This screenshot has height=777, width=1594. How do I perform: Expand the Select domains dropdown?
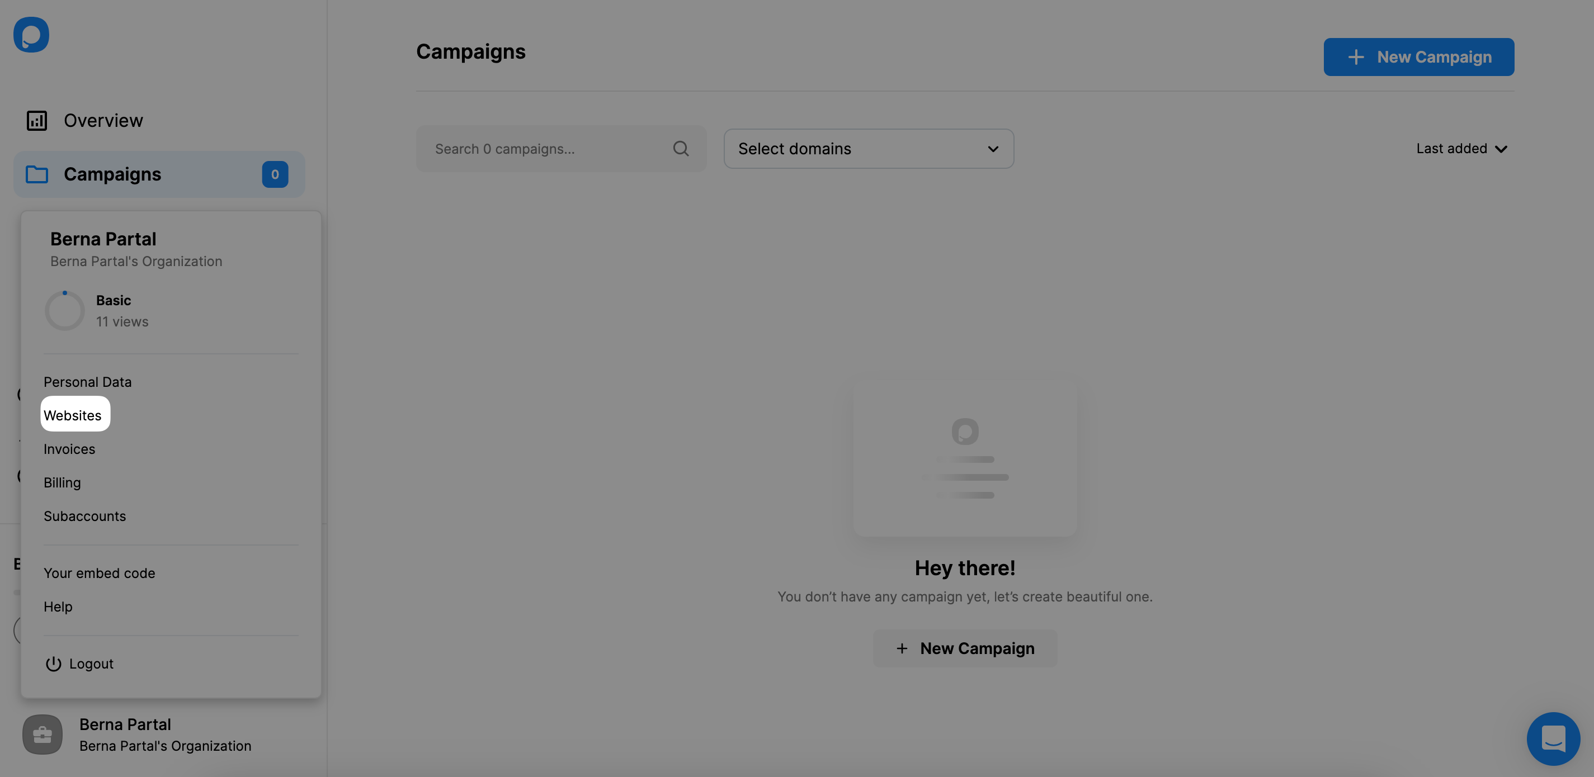tap(869, 147)
